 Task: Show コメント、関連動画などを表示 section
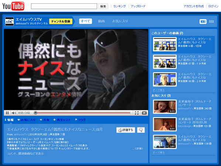pos(25,153)
